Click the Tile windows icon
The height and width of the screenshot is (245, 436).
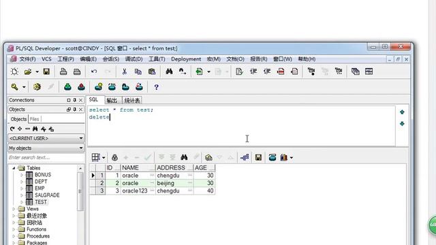coord(369,71)
